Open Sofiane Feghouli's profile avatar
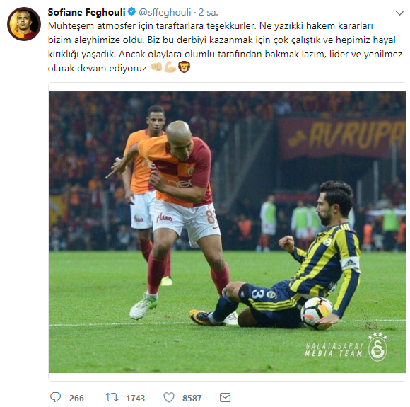The height and width of the screenshot is (407, 410). click(24, 24)
